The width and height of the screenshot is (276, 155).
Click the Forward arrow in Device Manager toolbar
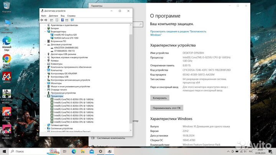[46, 20]
